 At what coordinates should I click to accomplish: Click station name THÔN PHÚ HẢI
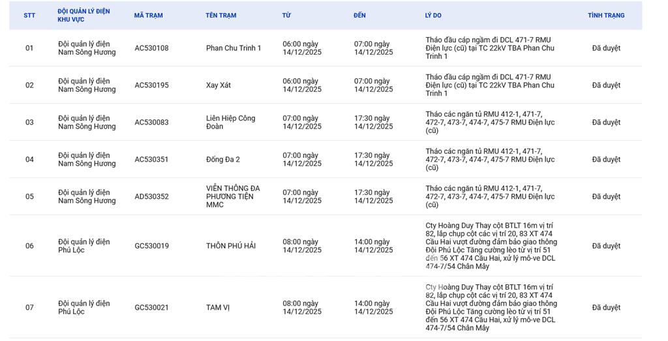point(231,246)
